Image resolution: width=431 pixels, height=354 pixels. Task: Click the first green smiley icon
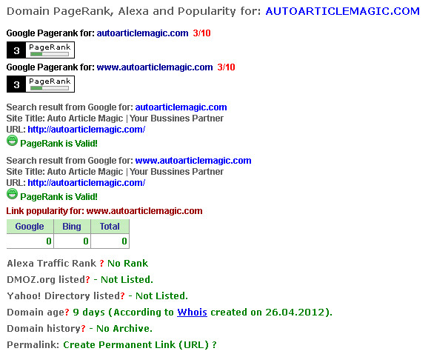tap(12, 141)
